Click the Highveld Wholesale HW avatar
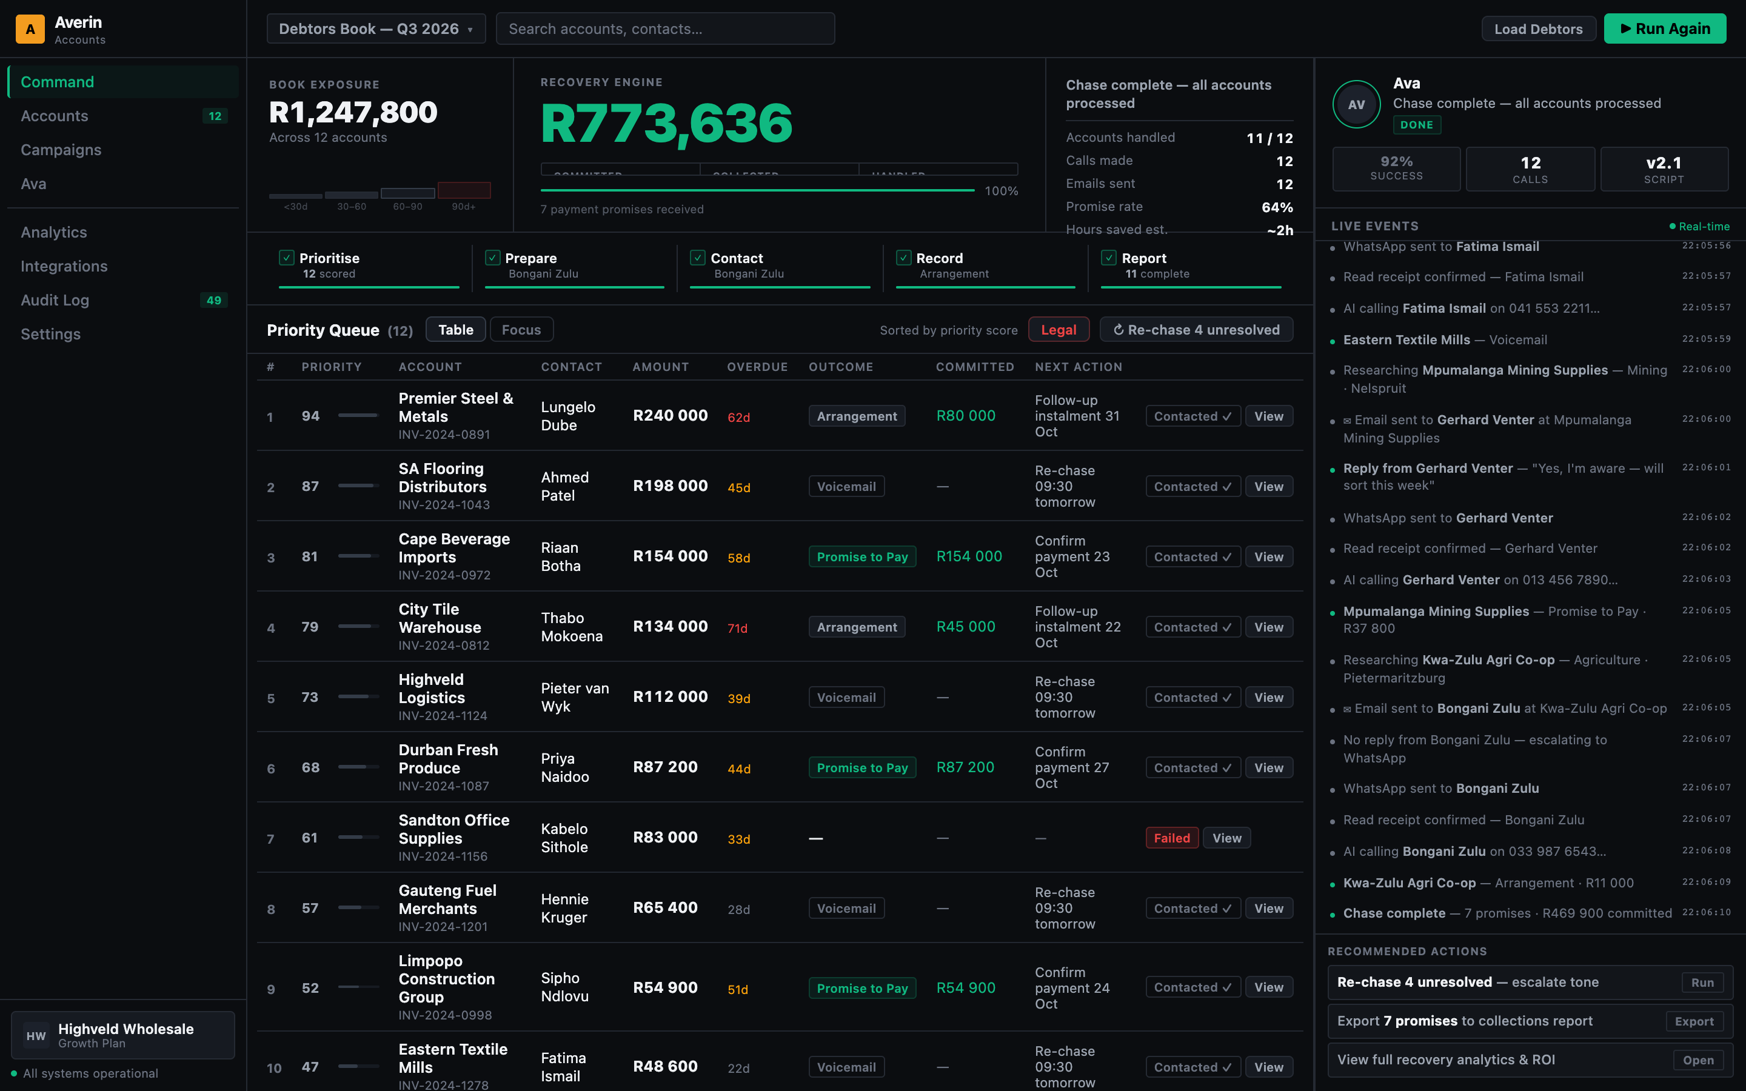This screenshot has width=1746, height=1091. [36, 1035]
